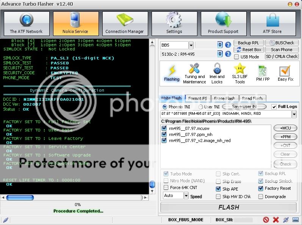Image resolution: width=302 pixels, height=225 pixels.
Task: Click the log vertical scrollbar thumb
Action: point(152,184)
